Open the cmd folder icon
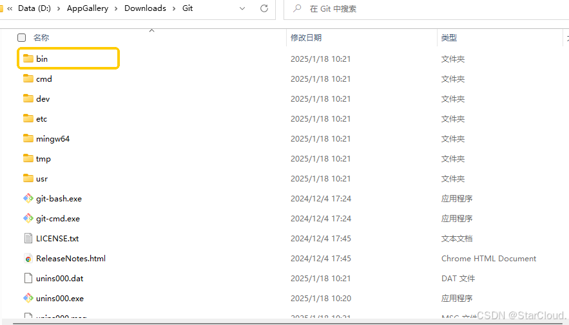Viewport: 569px width, 325px height. (28, 79)
